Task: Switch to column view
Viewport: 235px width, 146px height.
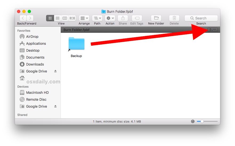Action: coord(65,18)
